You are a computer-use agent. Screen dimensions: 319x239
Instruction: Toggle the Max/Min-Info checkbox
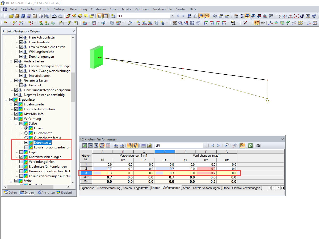point(16,114)
